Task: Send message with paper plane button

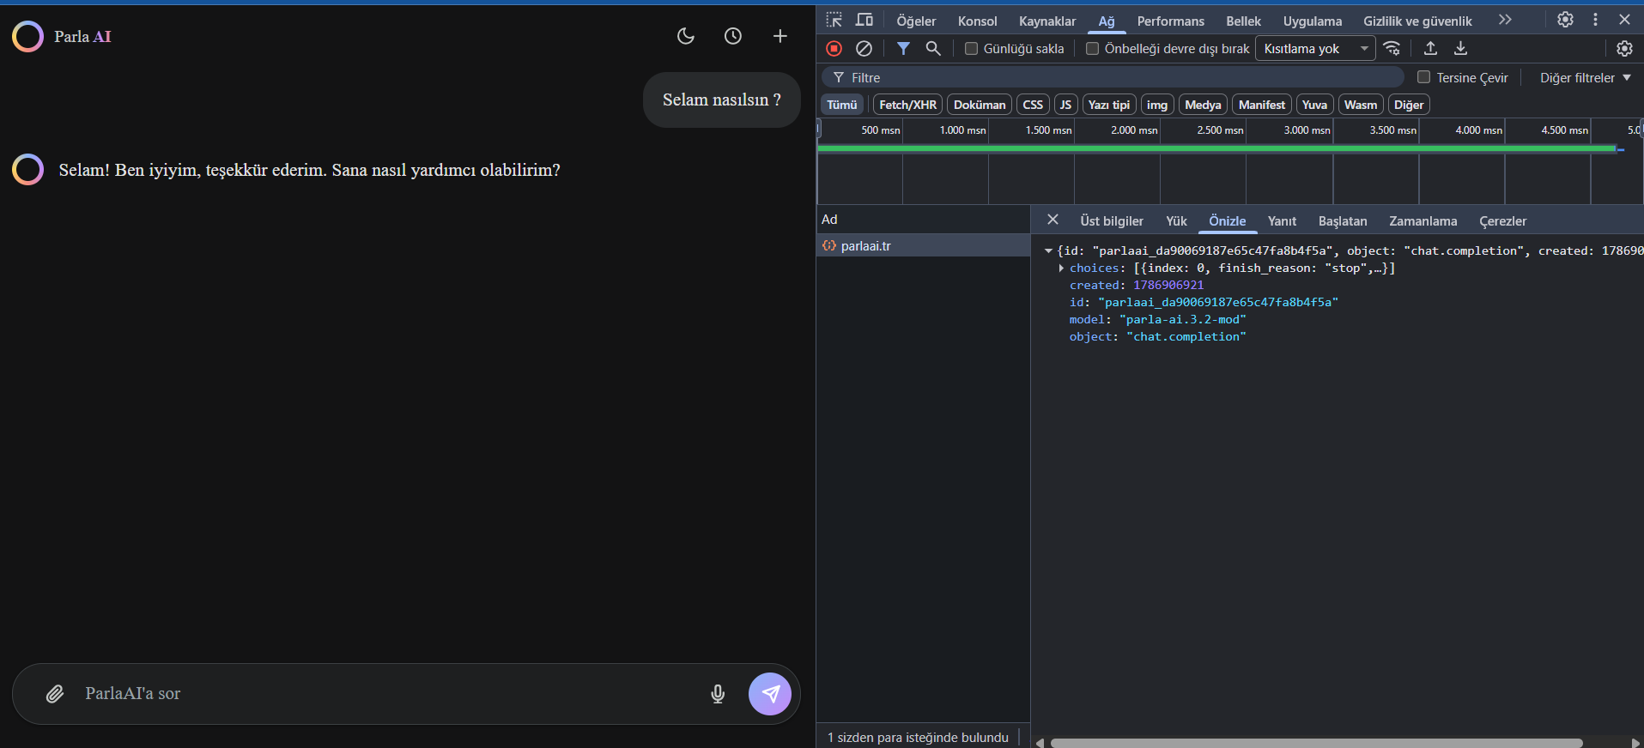Action: pos(770,694)
